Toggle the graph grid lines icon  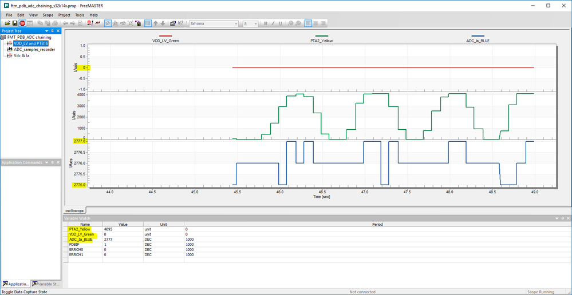point(148,23)
